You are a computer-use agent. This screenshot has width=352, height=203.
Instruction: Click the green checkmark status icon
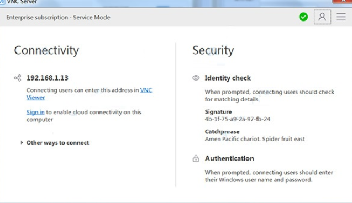pyautogui.click(x=303, y=17)
